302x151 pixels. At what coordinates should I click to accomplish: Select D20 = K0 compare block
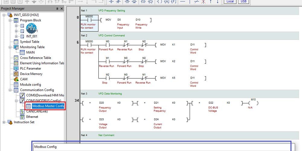pyautogui.click(x=108, y=103)
